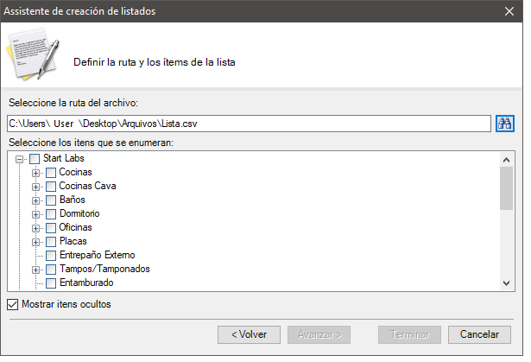The image size is (531, 362).
Task: Click the binoculars browse icon
Action: (x=504, y=124)
